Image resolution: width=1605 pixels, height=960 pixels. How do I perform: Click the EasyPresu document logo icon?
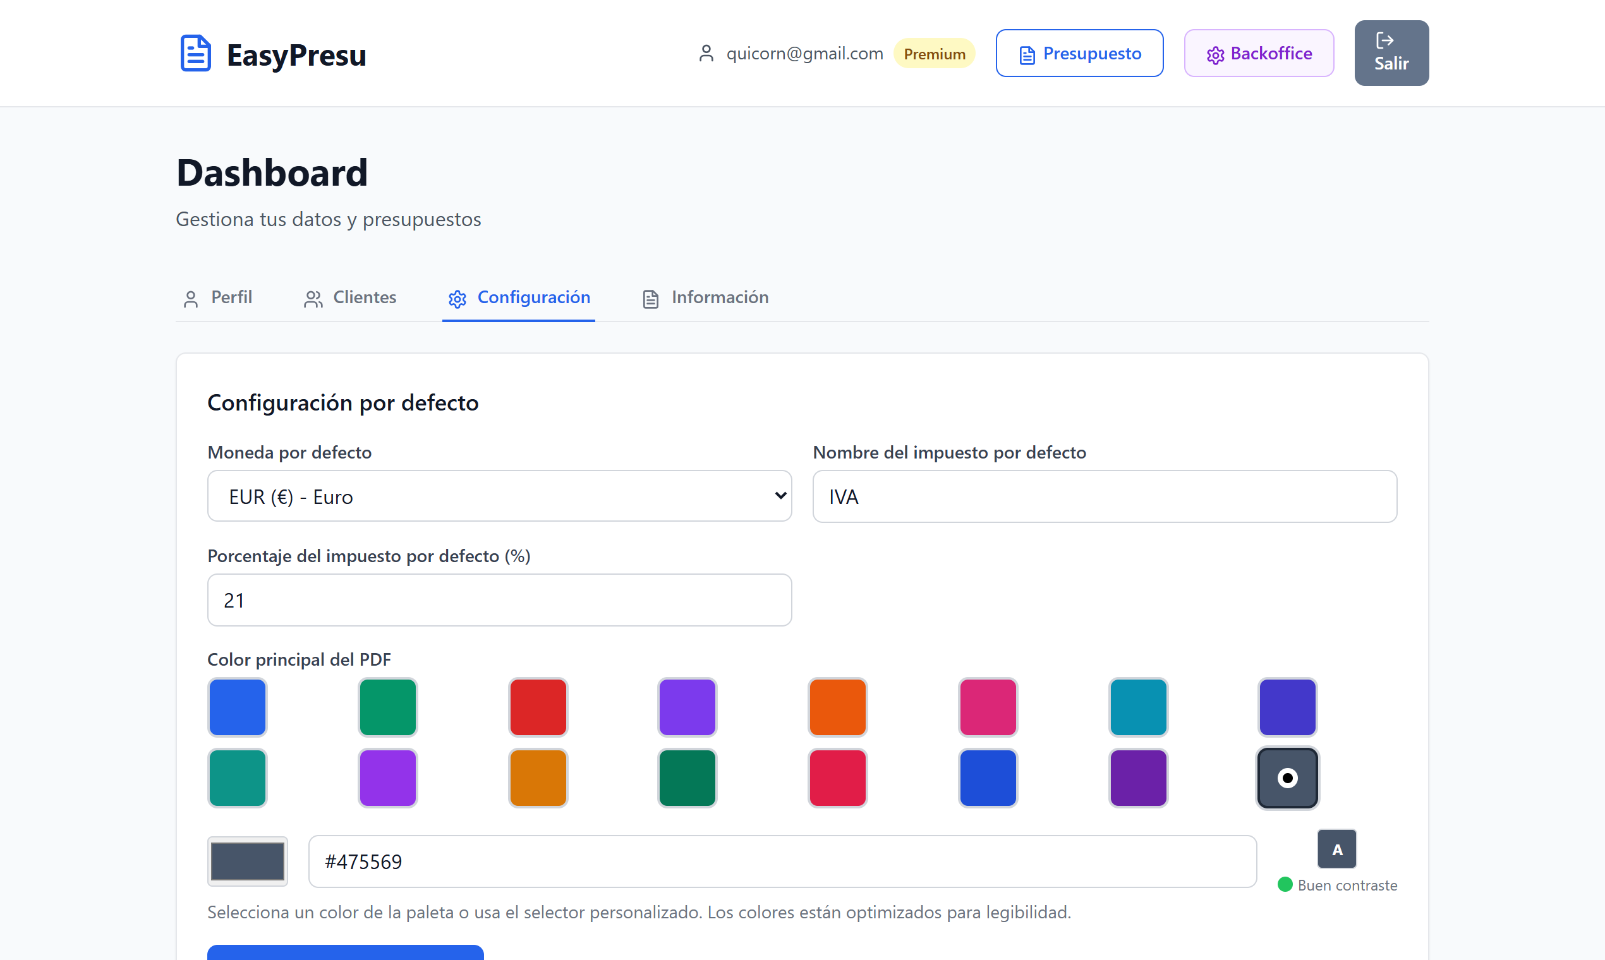[195, 54]
